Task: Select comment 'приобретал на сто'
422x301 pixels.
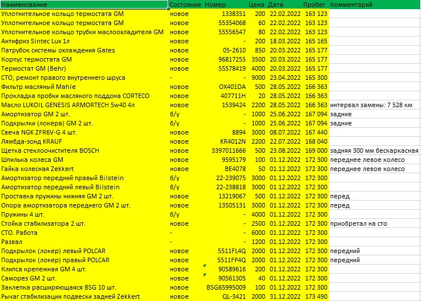Action: [x=375, y=224]
